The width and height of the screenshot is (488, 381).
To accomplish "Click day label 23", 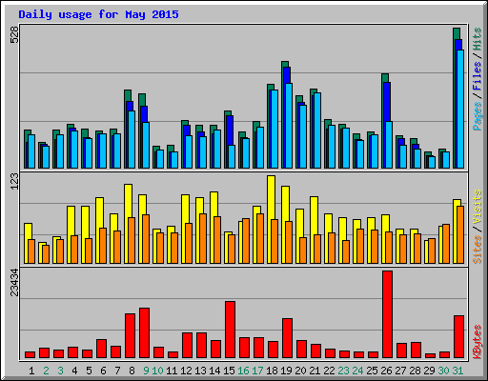I will click(x=343, y=371).
